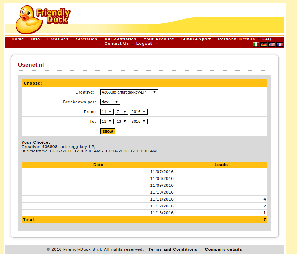
Task: Open Personal Details
Action: click(x=236, y=39)
